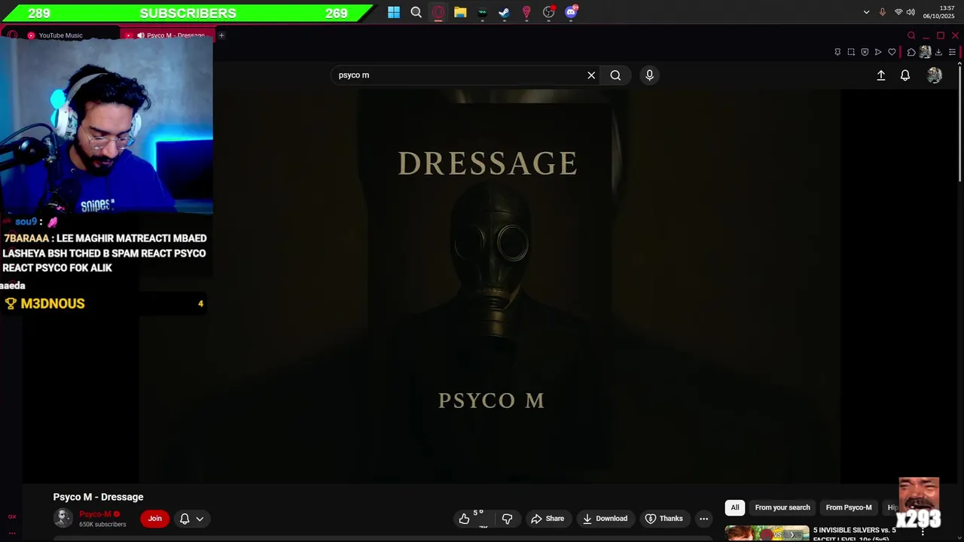
Task: Like the Dressage video
Action: [x=471, y=518]
